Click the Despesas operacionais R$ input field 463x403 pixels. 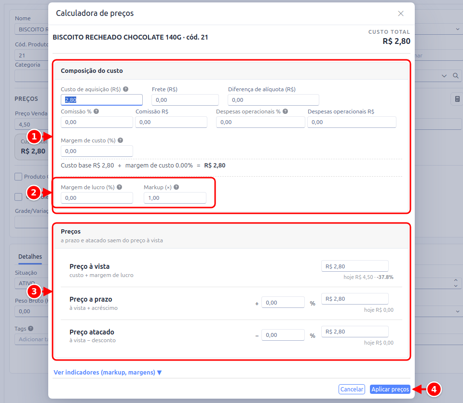352,122
